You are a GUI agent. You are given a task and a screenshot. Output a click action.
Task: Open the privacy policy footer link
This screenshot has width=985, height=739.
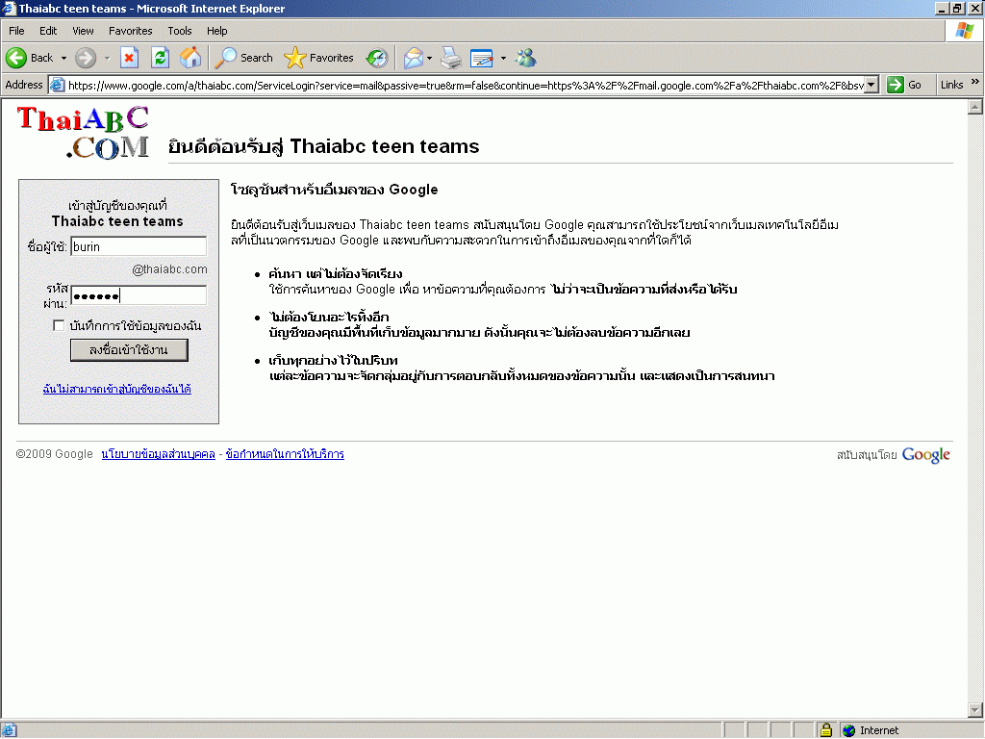(158, 454)
